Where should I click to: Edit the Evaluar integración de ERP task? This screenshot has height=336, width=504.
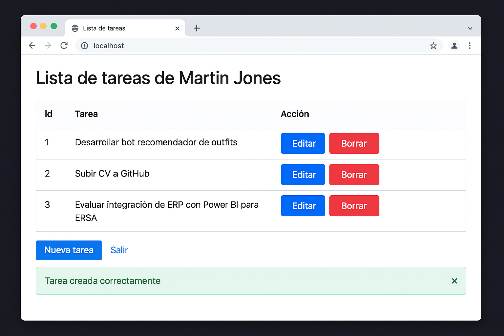click(303, 206)
